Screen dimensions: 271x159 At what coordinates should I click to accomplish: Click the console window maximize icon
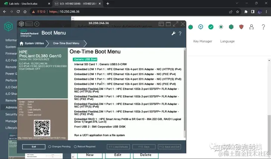point(168,24)
